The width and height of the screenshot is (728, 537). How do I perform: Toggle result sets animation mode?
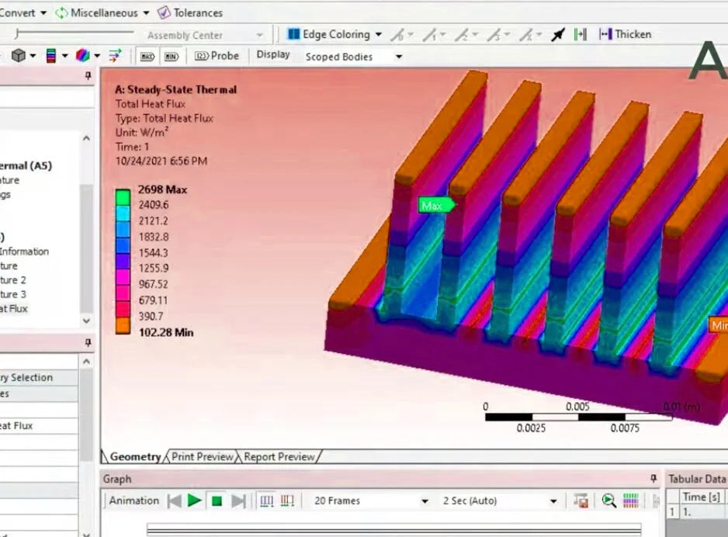coord(286,501)
